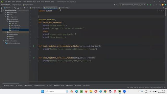This screenshot has width=167, height=94.
Task: Go to next highlighted problem arrow
Action: (x=163, y=11)
